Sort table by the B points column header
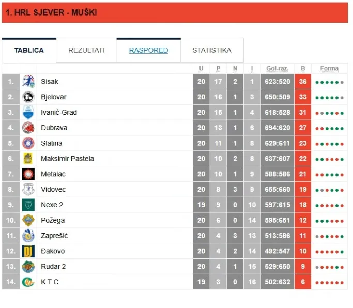The width and height of the screenshot is (353, 308). point(303,69)
